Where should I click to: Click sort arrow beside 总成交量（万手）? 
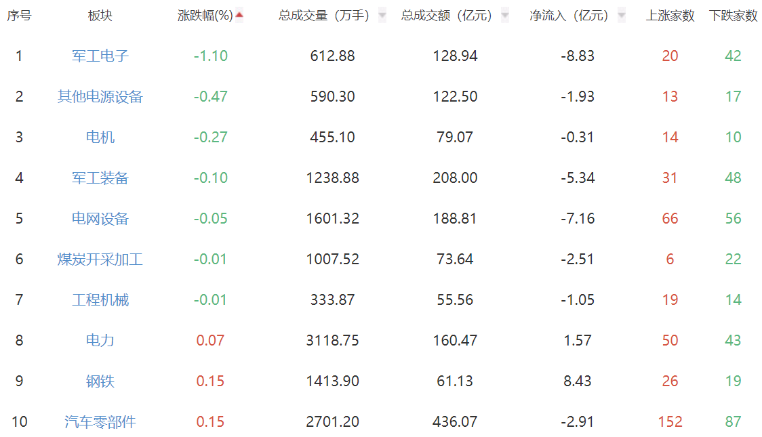[x=382, y=16]
